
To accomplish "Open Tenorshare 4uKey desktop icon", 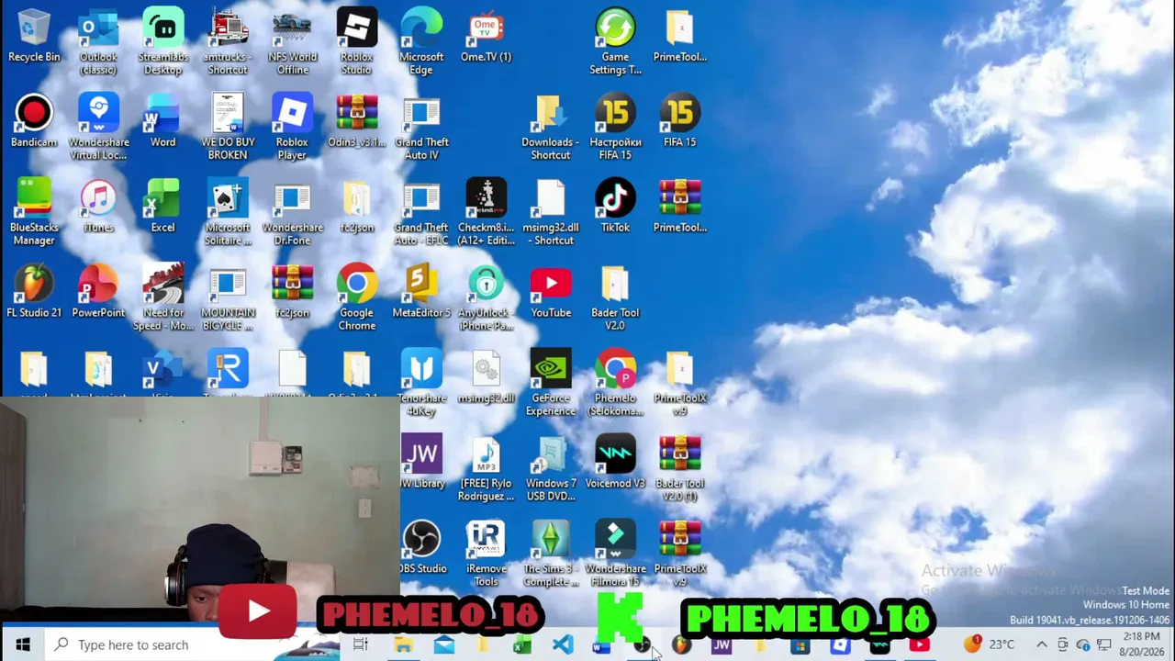I will 421,385.
